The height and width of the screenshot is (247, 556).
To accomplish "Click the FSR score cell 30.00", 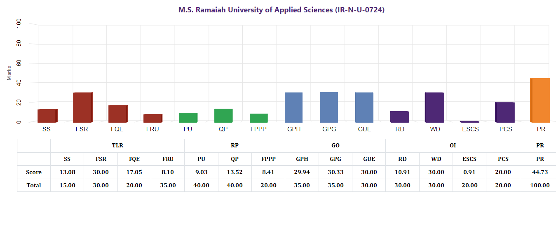I will point(101,172).
